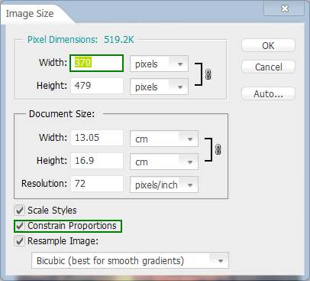Image resolution: width=310 pixels, height=281 pixels.
Task: Click the pixel Height field showing 479
Action: point(97,86)
